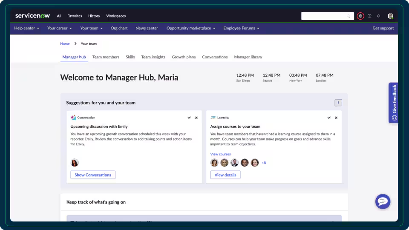
Task: Open Maria's profile avatar menu
Action: [x=390, y=16]
